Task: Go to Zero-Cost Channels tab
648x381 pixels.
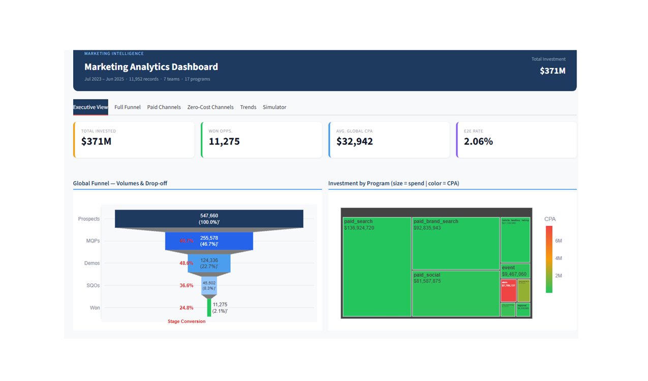Action: [210, 107]
